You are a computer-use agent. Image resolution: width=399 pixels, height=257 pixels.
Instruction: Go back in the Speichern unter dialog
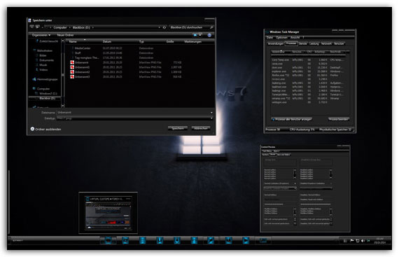31,27
